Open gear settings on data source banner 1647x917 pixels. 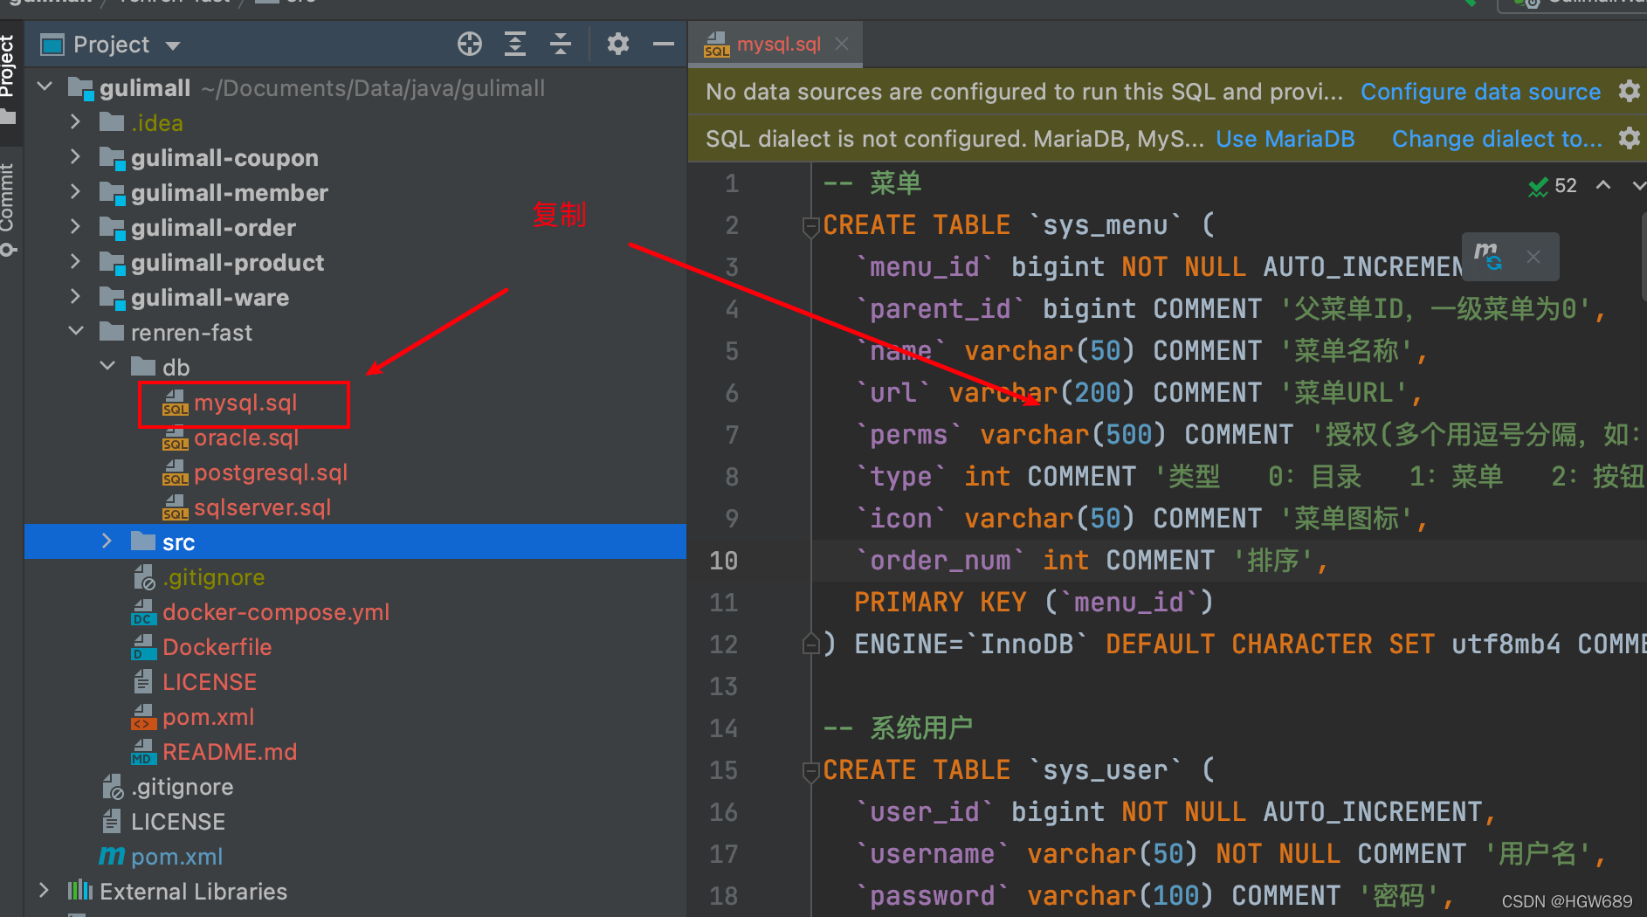[x=1629, y=91]
